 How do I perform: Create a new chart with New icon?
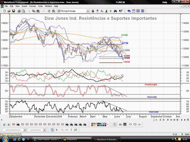coord(5,11)
